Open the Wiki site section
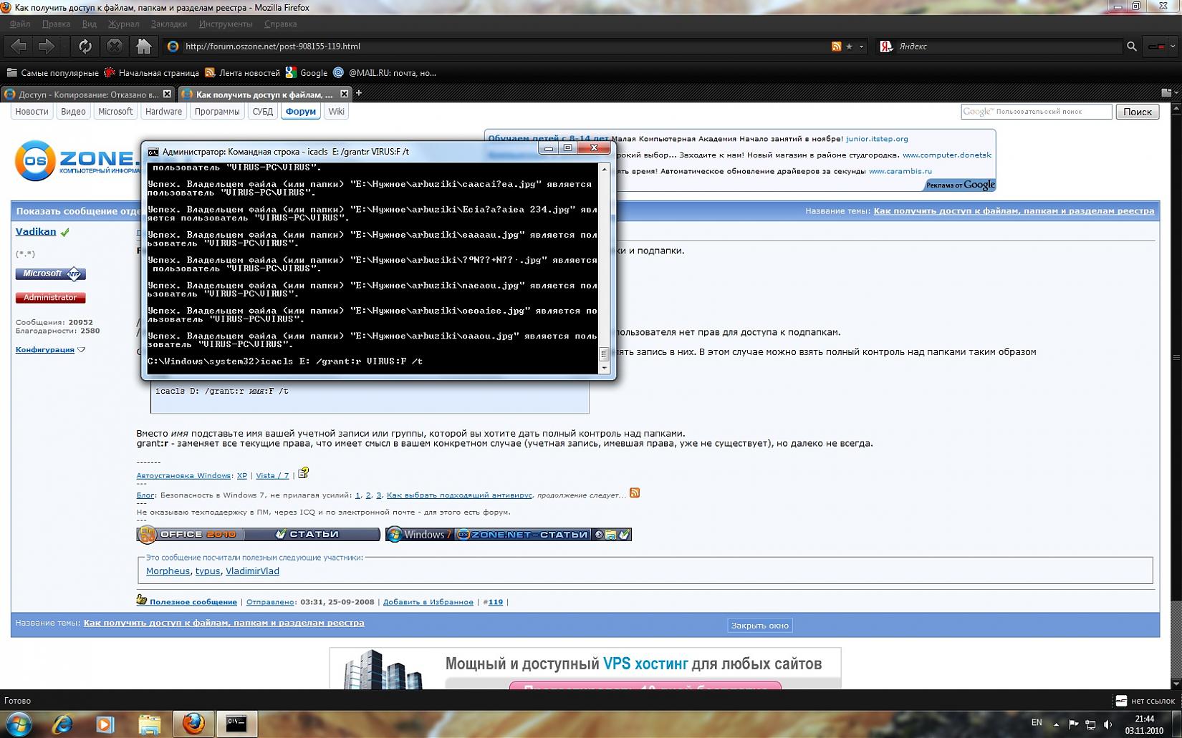This screenshot has height=738, width=1182. point(336,112)
